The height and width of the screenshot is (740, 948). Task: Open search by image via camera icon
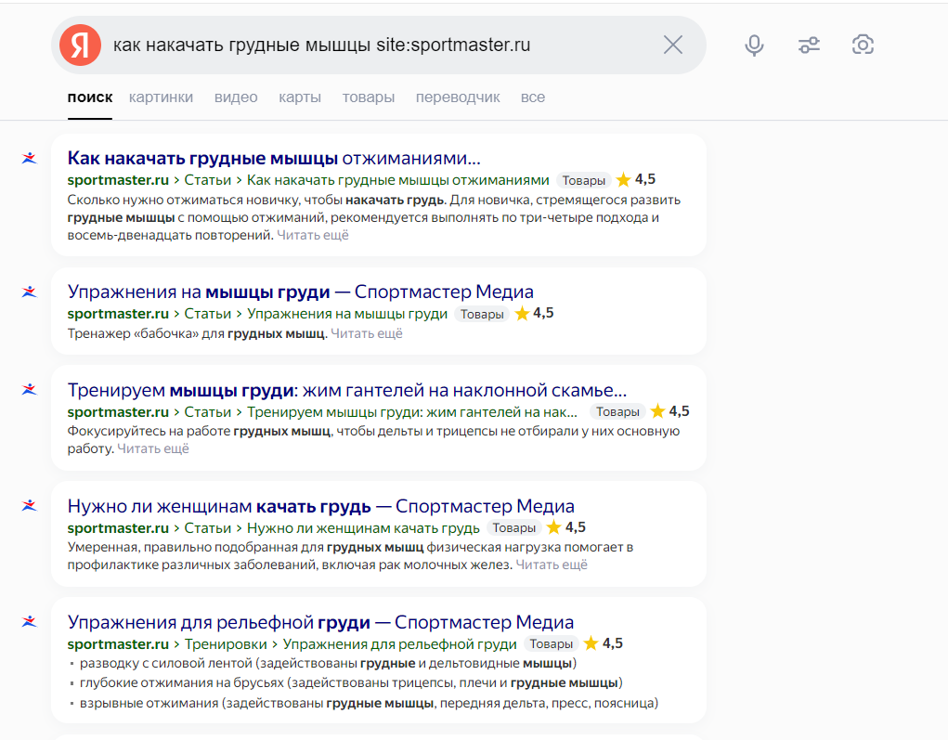pyautogui.click(x=864, y=45)
